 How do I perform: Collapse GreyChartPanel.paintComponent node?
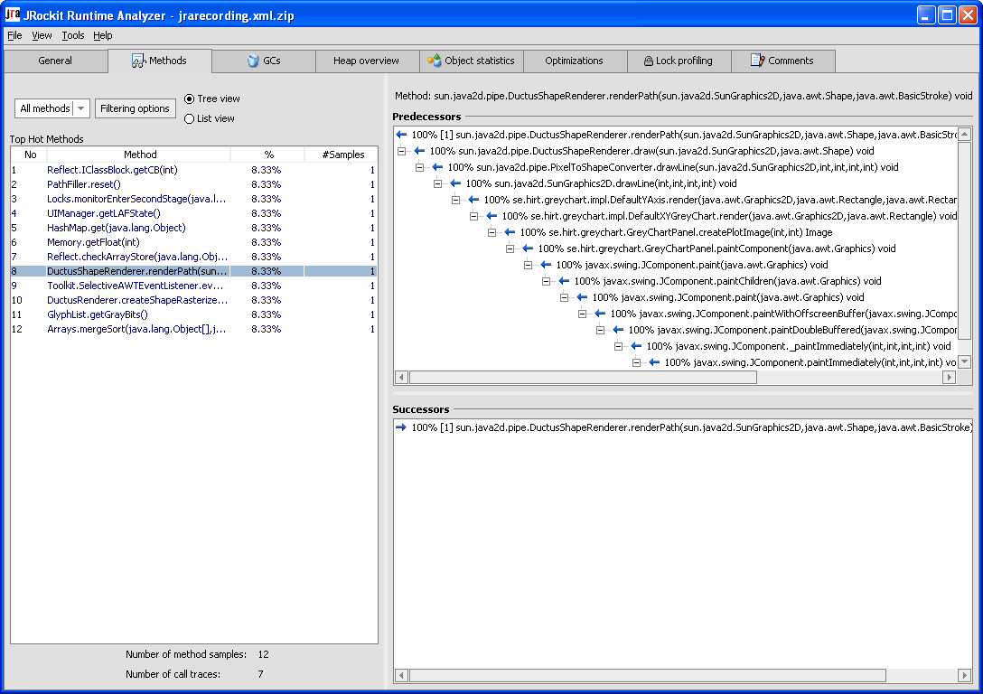[510, 249]
